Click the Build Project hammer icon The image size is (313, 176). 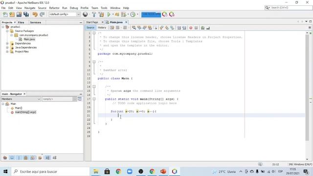click(x=94, y=14)
